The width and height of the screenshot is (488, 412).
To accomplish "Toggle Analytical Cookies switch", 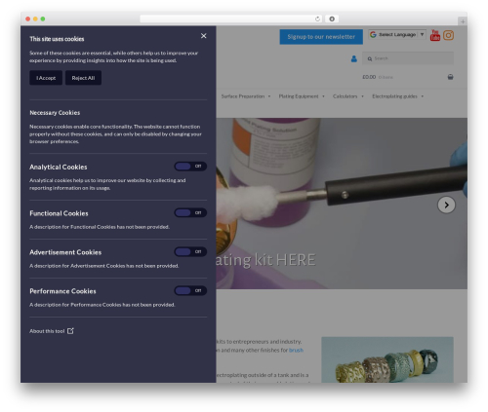I will [x=190, y=167].
